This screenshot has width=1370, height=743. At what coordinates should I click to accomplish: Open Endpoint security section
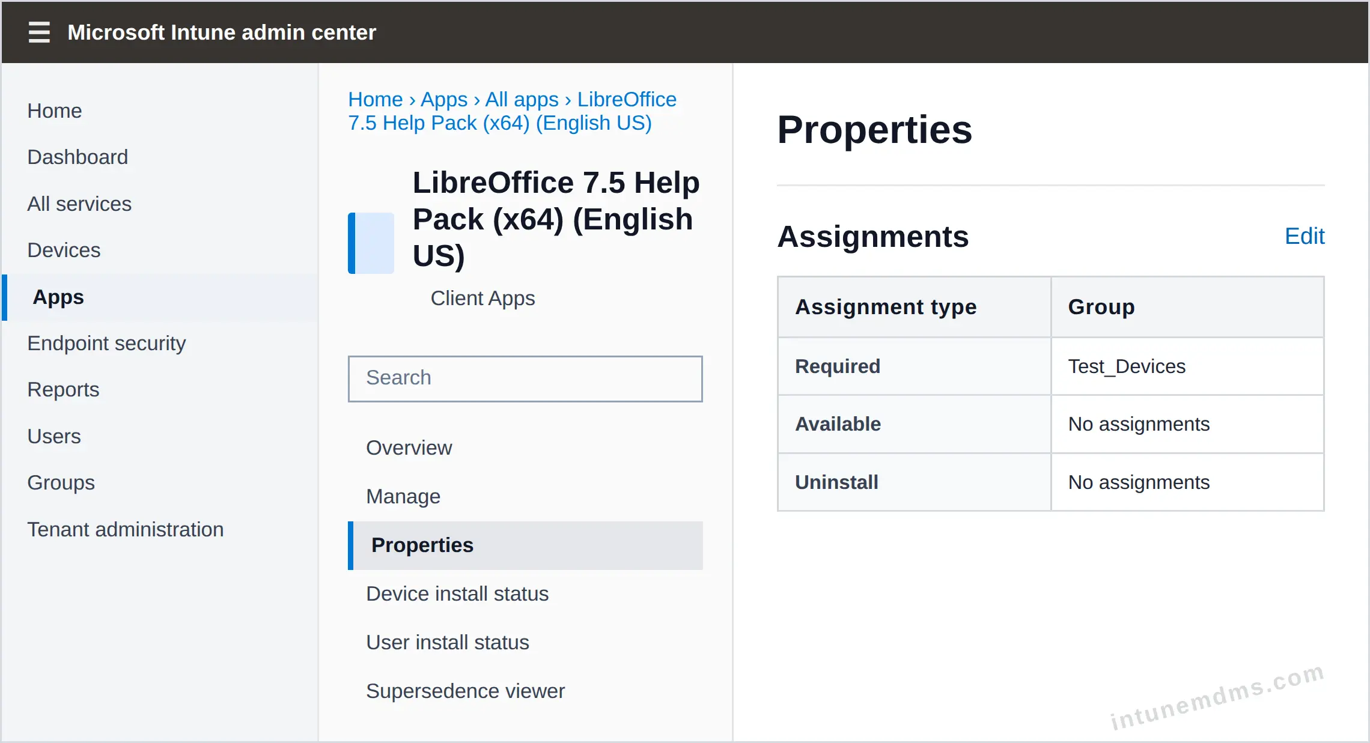coord(106,343)
